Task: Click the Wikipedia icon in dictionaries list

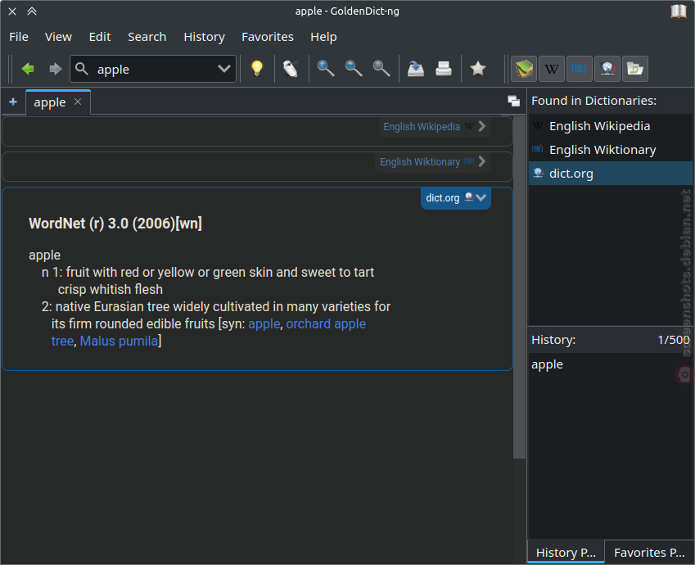Action: pyautogui.click(x=538, y=126)
